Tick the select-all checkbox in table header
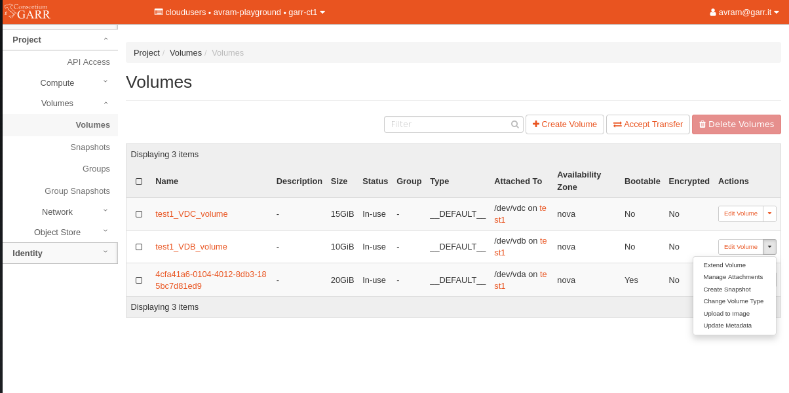Screen dimensions: 789x393 pos(139,181)
